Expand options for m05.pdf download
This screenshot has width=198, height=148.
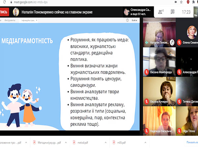pyautogui.click(x=145, y=143)
